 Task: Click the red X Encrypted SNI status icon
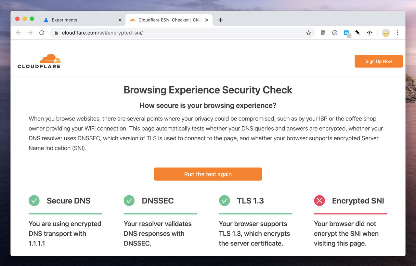(319, 201)
